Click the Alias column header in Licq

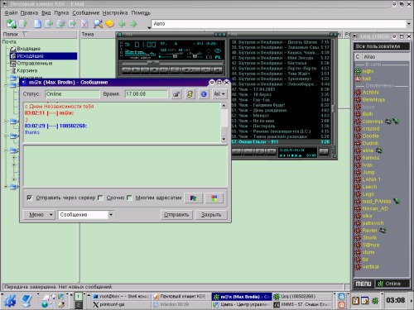pos(385,57)
